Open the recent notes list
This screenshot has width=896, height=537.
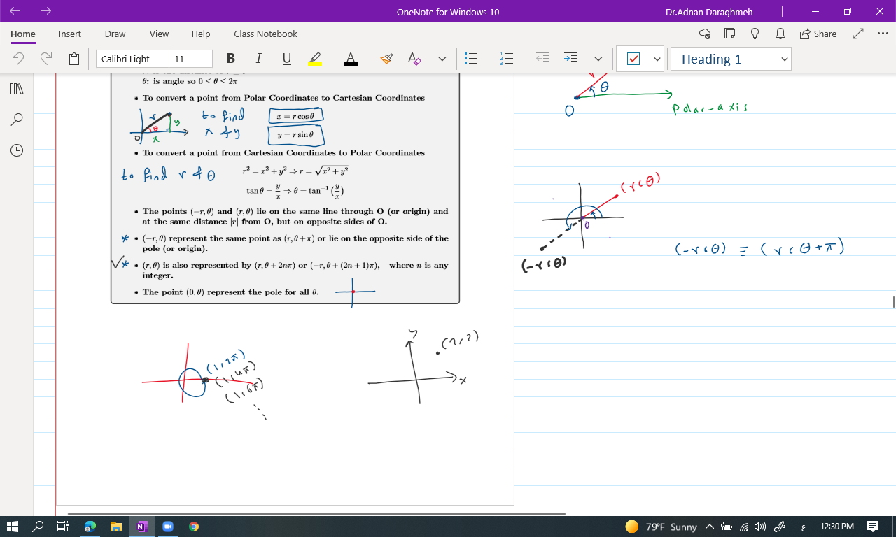(x=17, y=150)
